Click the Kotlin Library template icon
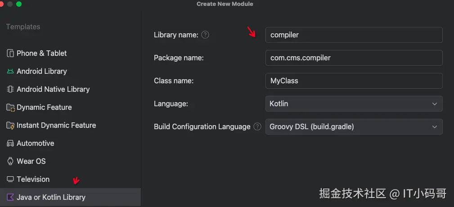The width and height of the screenshot is (454, 207). (10, 197)
